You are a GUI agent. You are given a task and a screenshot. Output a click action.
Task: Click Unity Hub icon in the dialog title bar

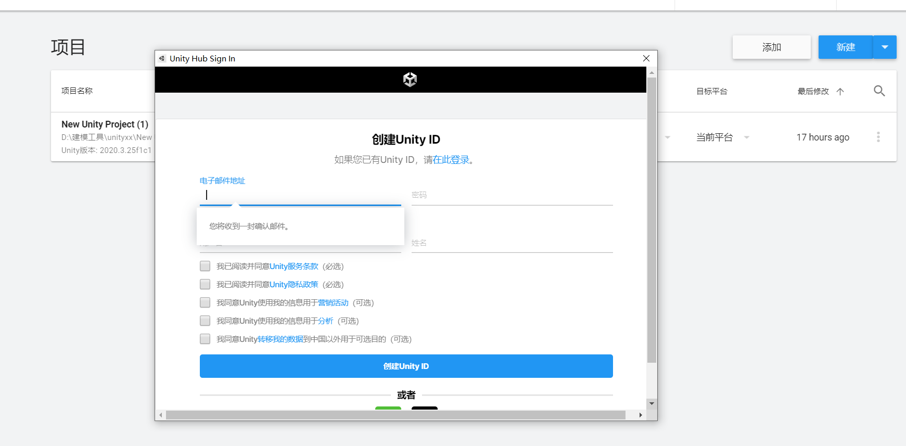pos(162,58)
